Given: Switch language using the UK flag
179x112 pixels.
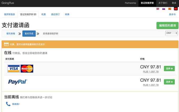Looking at the screenshot, I should tap(158, 9).
